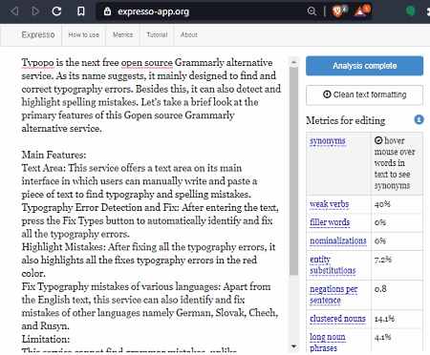Click the 14.1% clustered nouns value

(384, 319)
